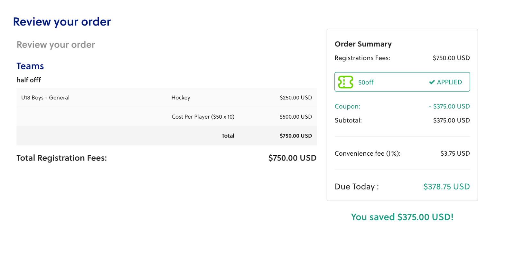
Task: Click the $250.00 USD team fee amount
Action: click(295, 98)
